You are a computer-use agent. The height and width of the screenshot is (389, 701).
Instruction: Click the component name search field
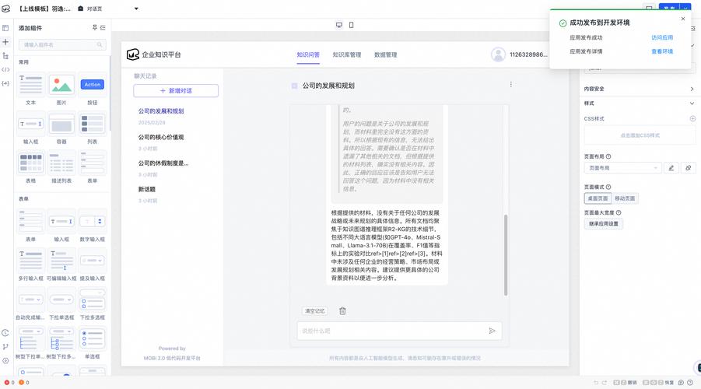[62, 44]
